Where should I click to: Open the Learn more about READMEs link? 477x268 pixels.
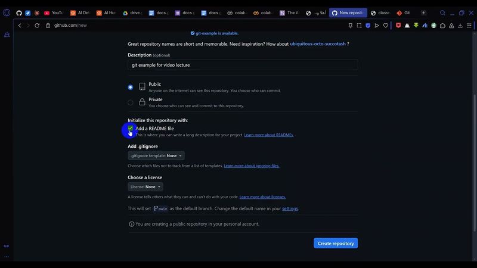click(268, 135)
